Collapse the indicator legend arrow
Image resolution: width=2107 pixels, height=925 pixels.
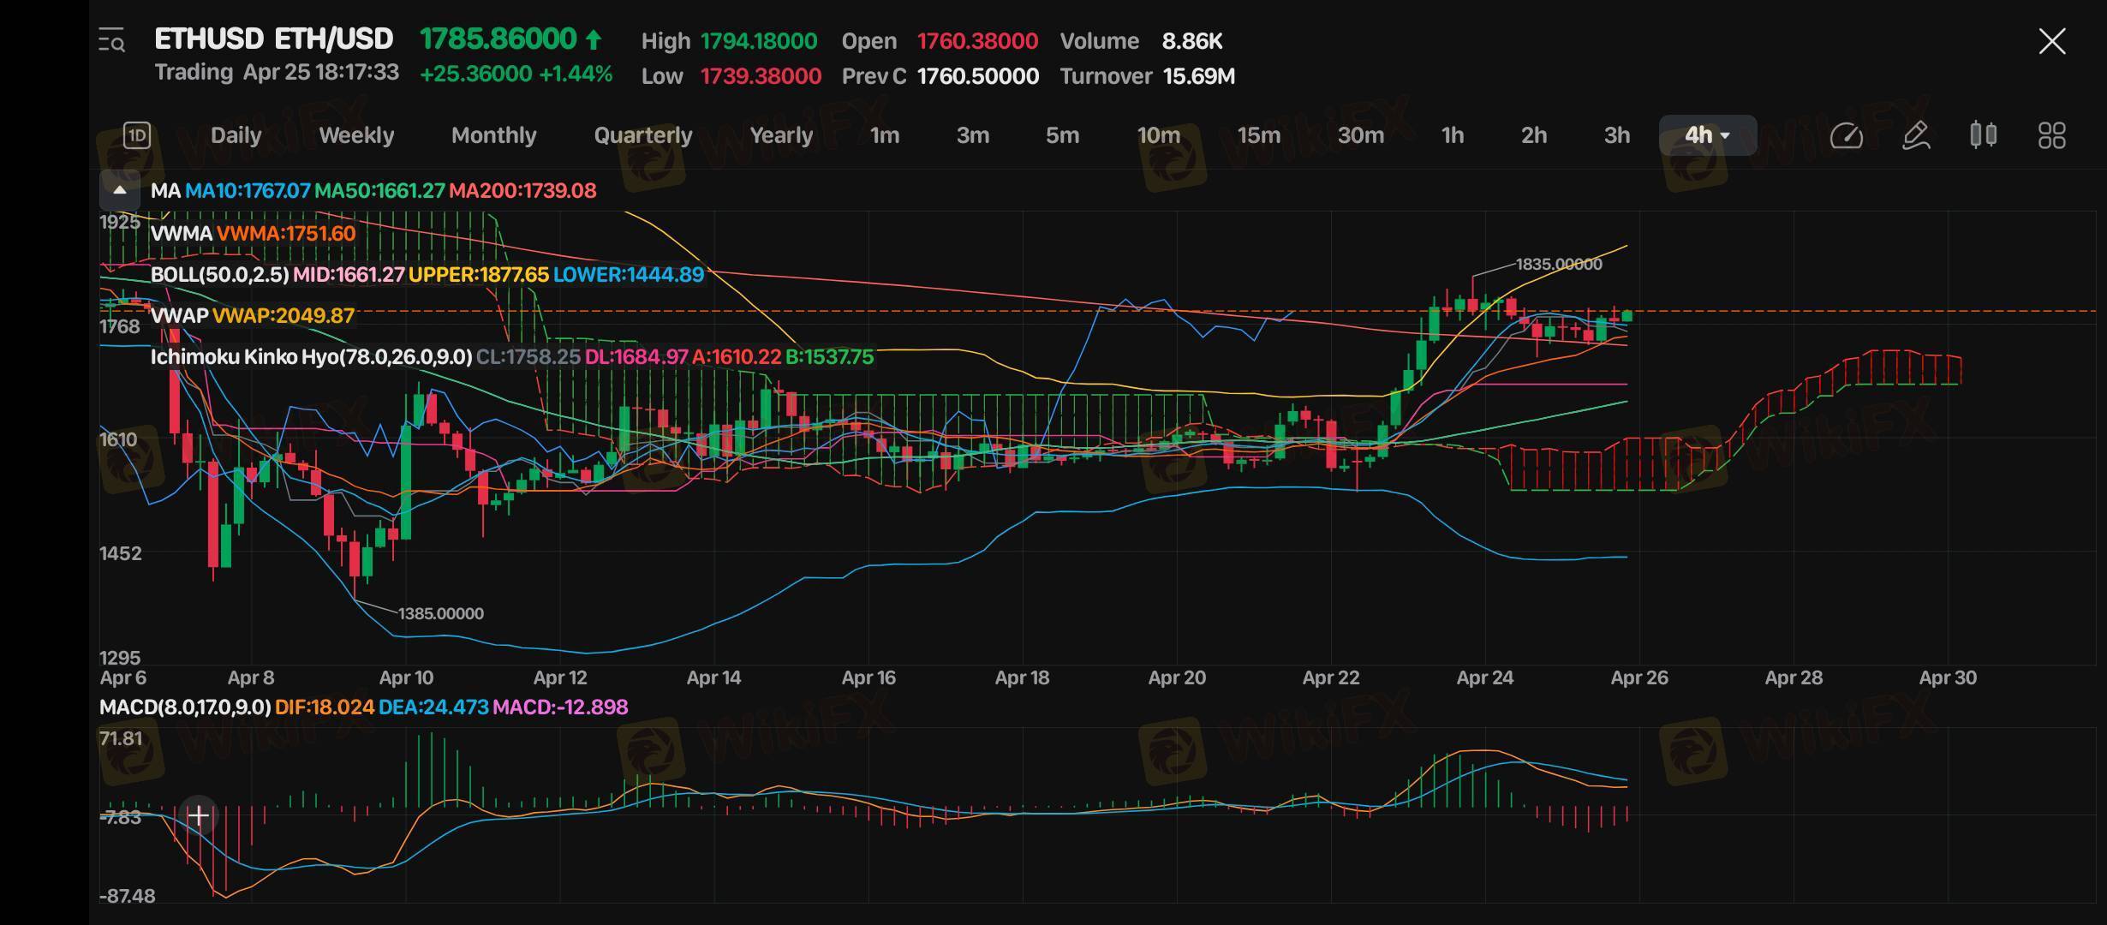(x=120, y=190)
